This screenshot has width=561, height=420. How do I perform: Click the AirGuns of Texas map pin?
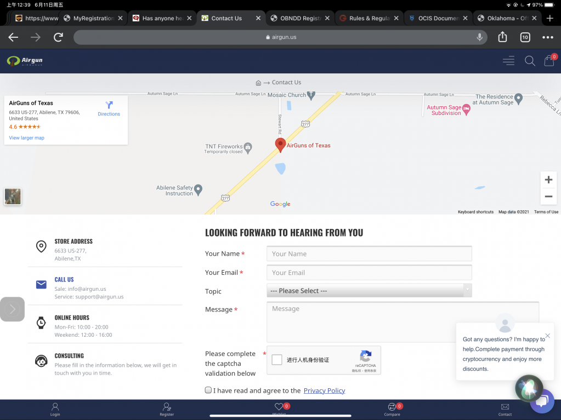pyautogui.click(x=280, y=145)
